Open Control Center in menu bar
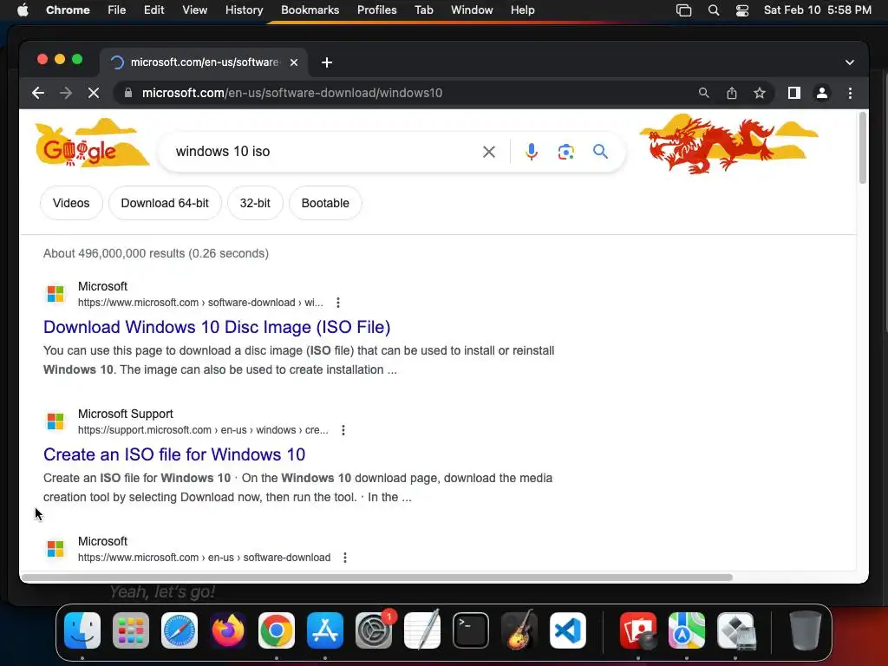The height and width of the screenshot is (666, 888). (742, 10)
